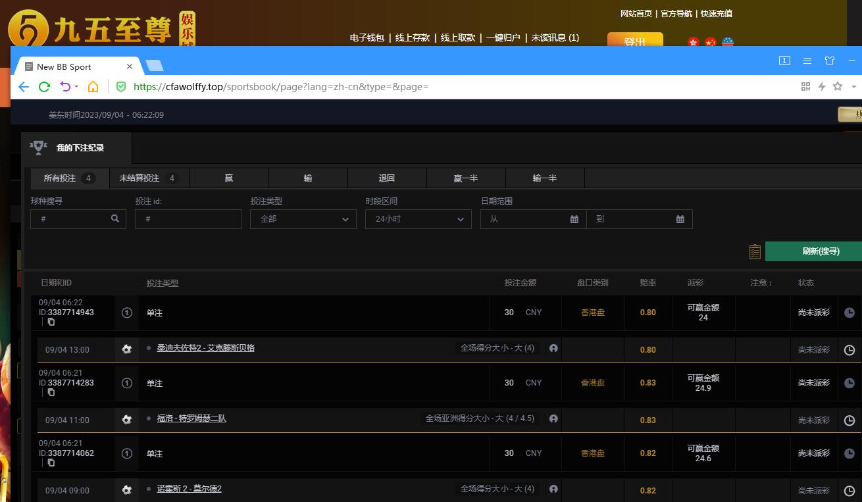Open the 福洛 - 特罗姆瑟二队 match link
Image resolution: width=862 pixels, height=502 pixels.
[191, 418]
